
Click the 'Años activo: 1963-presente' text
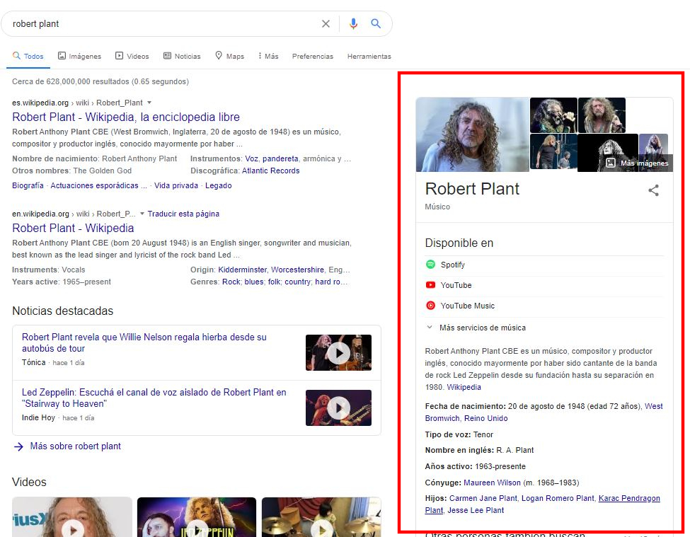tap(476, 467)
